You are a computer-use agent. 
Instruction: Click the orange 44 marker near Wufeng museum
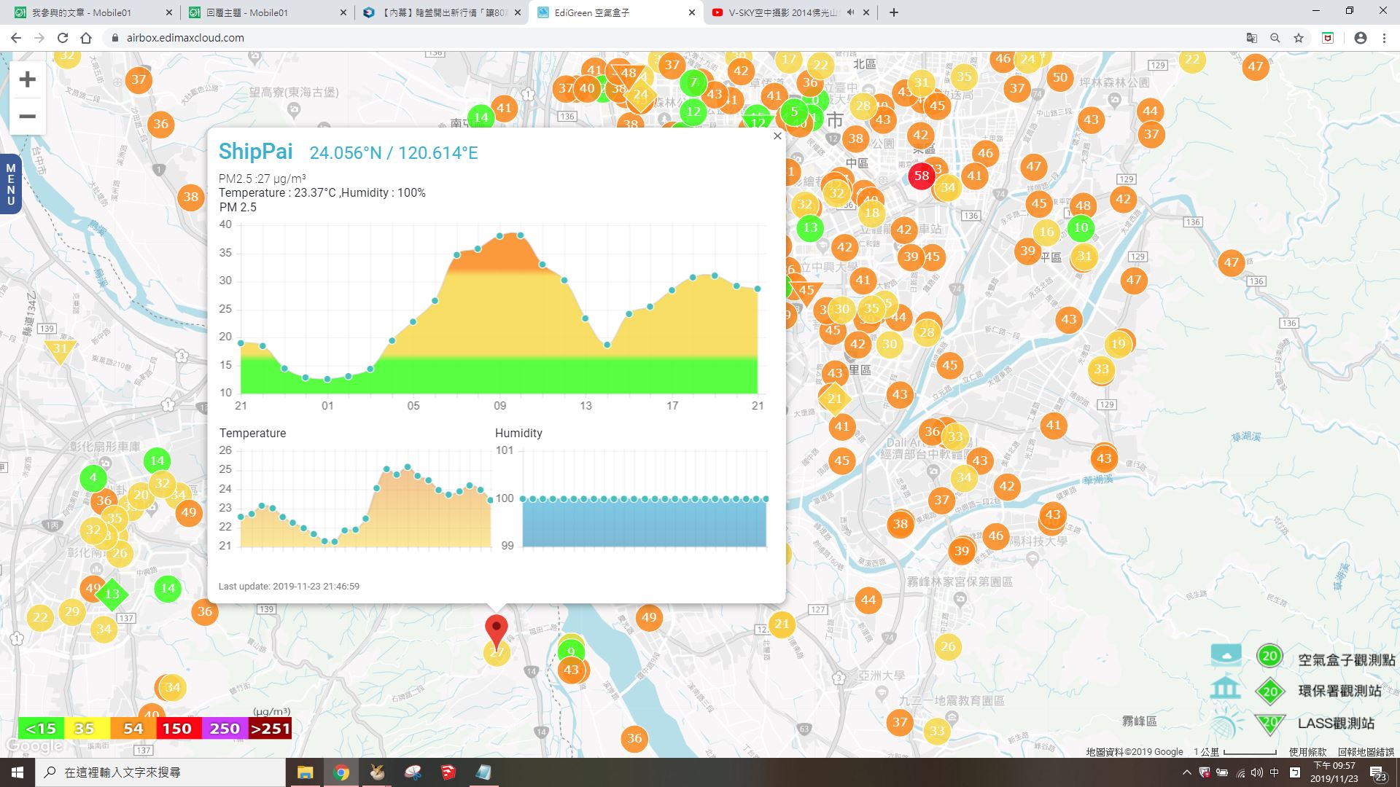click(x=868, y=600)
